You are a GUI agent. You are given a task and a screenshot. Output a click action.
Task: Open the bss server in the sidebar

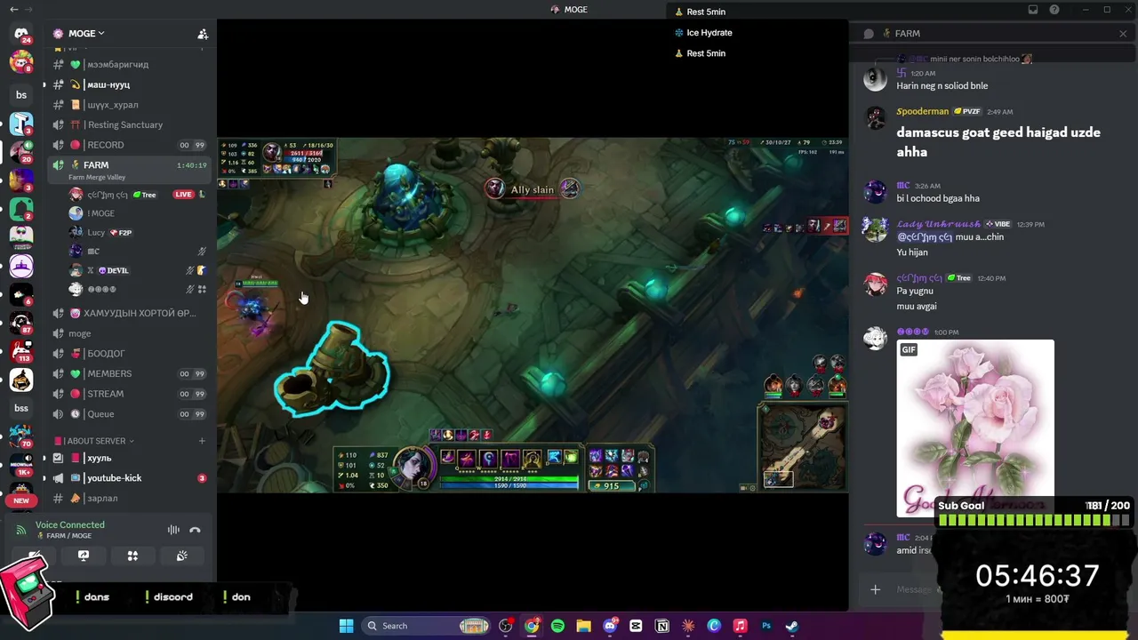21,408
